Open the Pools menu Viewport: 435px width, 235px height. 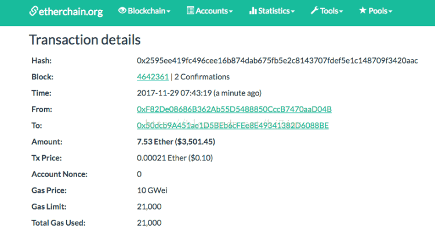point(376,11)
